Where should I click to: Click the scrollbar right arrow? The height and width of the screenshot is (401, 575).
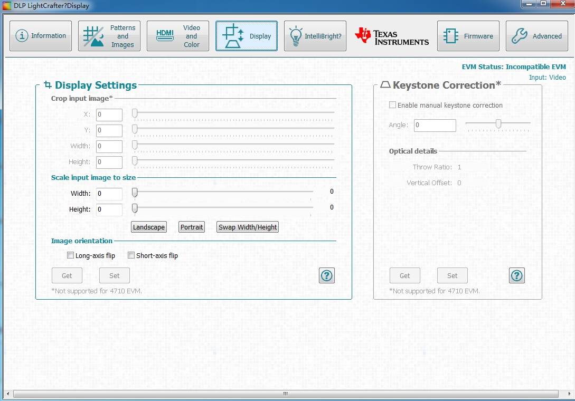click(569, 394)
